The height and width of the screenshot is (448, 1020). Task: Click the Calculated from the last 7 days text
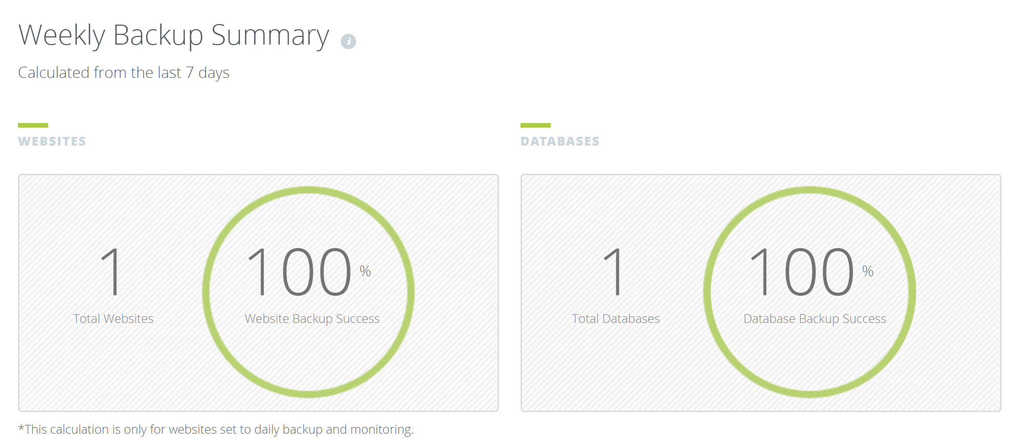(x=123, y=73)
